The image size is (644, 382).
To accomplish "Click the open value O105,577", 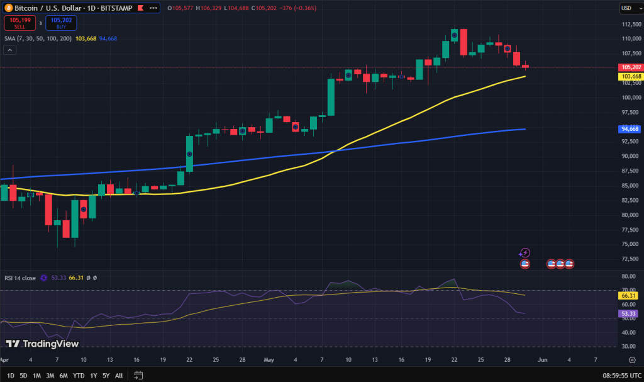I will coord(180,8).
